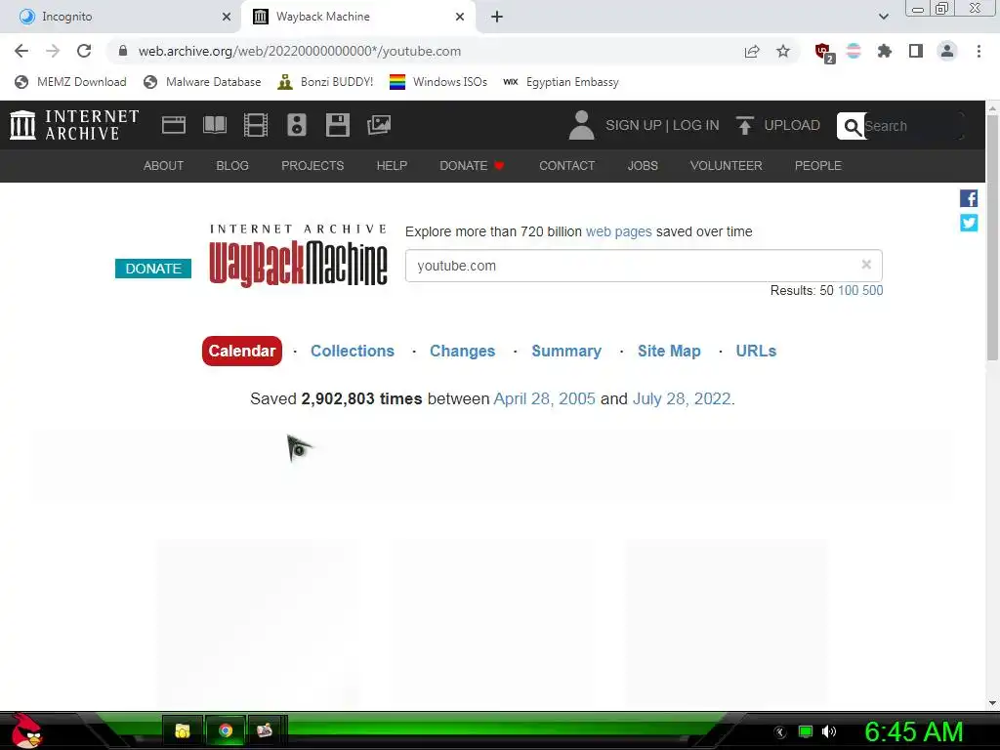Open Windows ISOs bookmark

click(438, 82)
